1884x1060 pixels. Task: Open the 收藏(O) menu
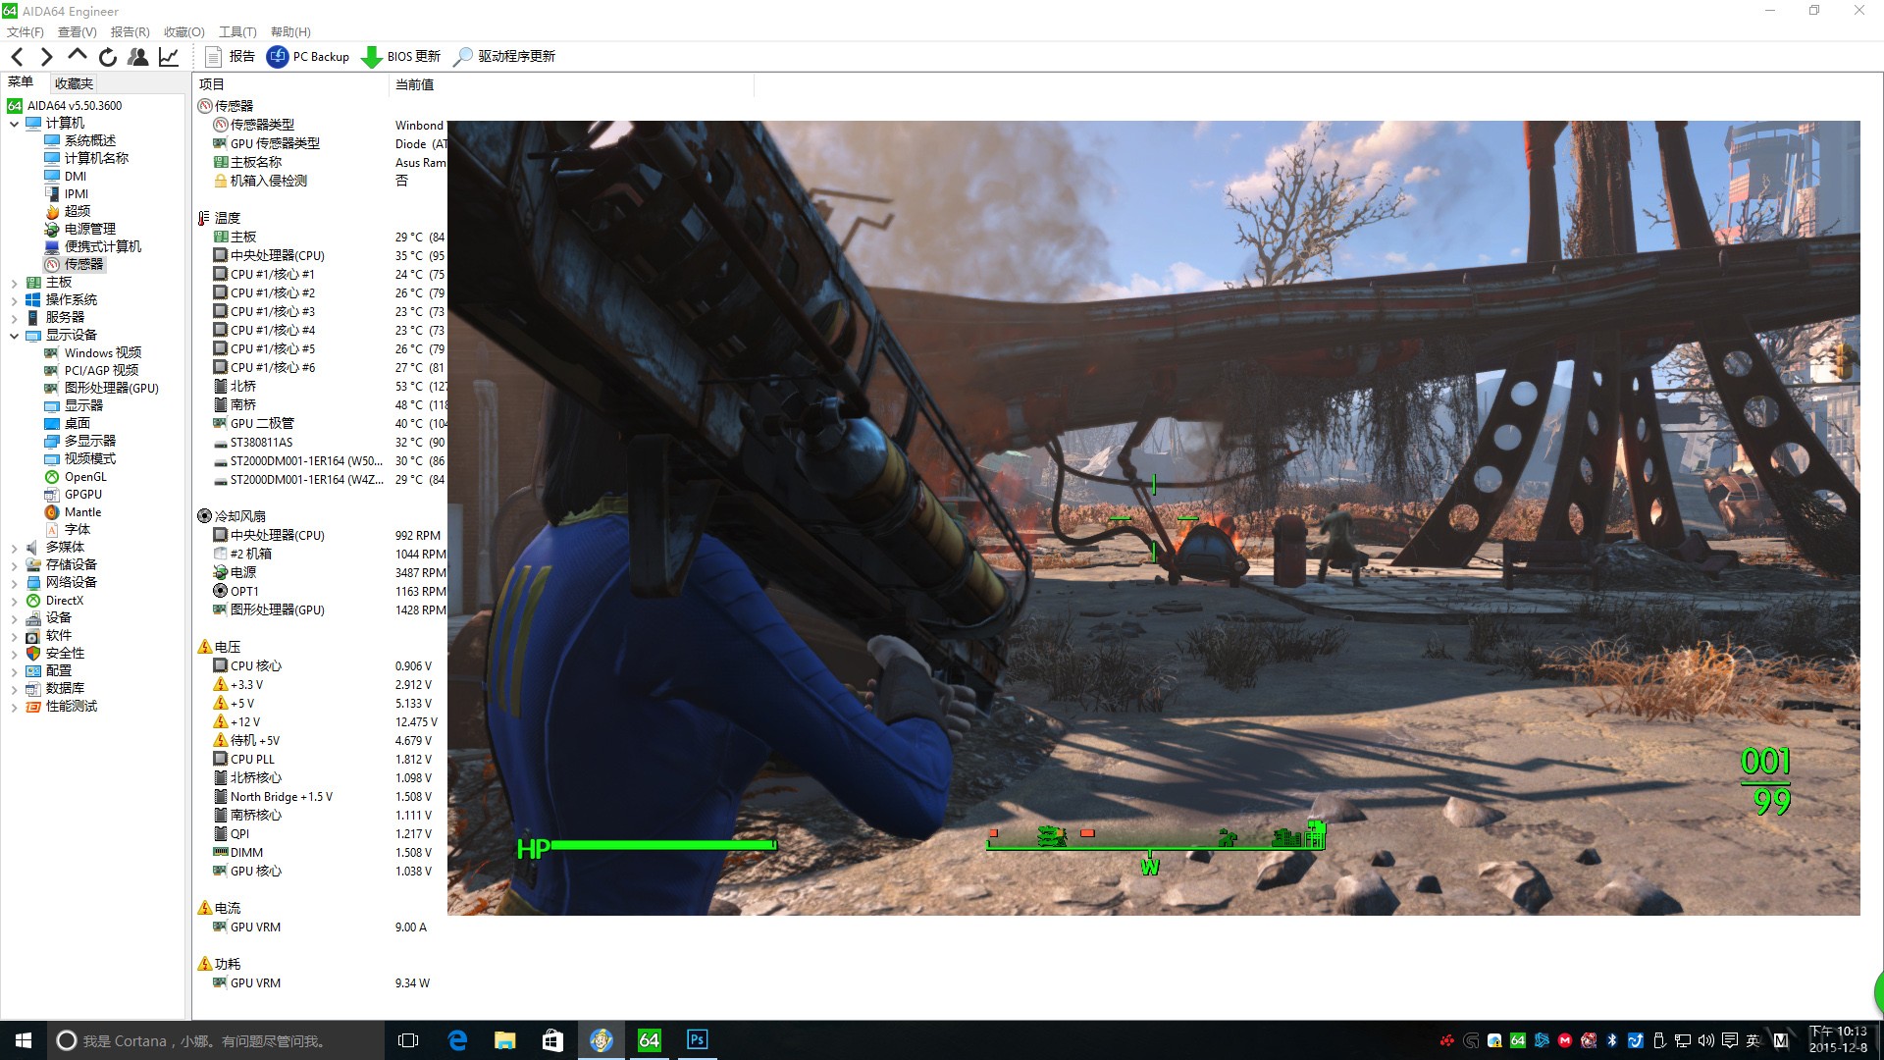coord(183,32)
